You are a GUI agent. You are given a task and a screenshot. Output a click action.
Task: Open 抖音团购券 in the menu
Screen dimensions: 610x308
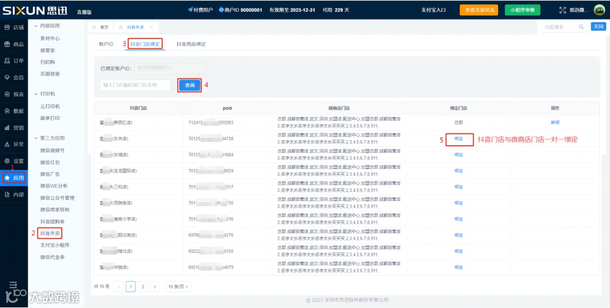(53, 221)
